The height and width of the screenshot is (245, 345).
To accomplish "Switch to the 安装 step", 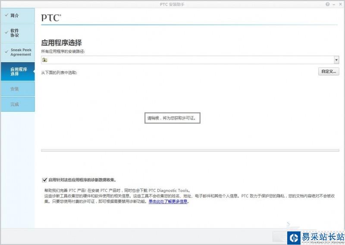I will pos(18,89).
